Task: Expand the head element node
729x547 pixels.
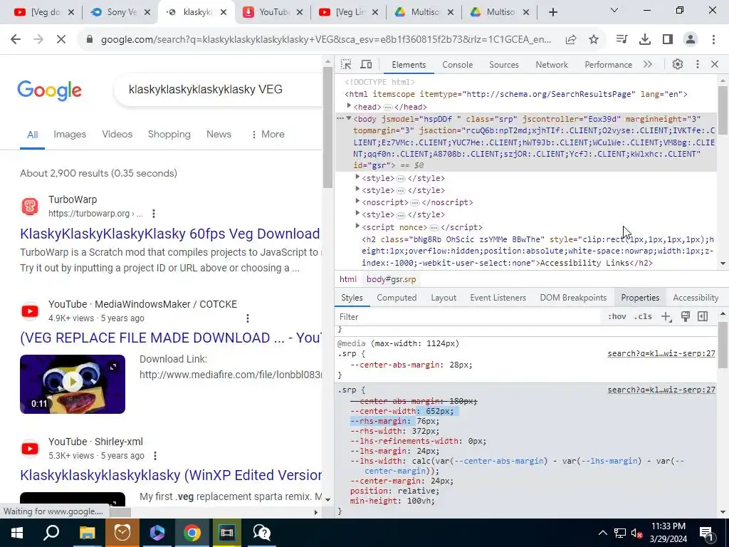Action: [349, 107]
